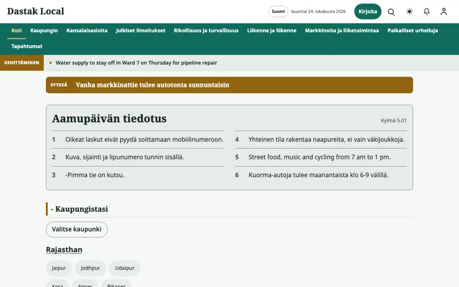This screenshot has width=459, height=287.
Task: Click the Kylmä 5.01 timestamp text
Action: [394, 121]
